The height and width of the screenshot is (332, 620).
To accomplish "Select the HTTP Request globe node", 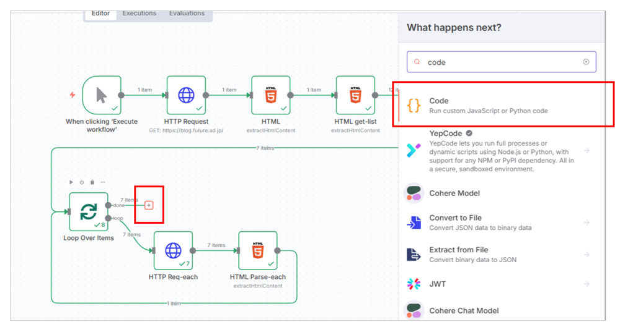I will [186, 95].
